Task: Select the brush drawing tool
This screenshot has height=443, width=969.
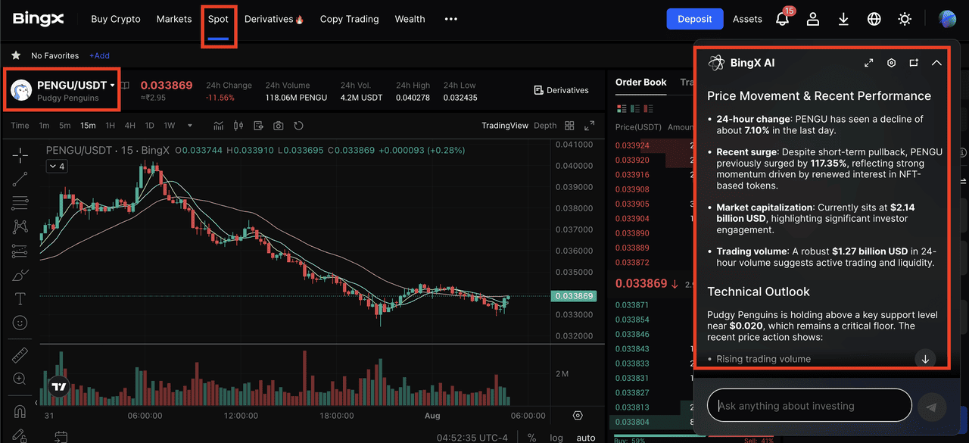Action: 20,275
